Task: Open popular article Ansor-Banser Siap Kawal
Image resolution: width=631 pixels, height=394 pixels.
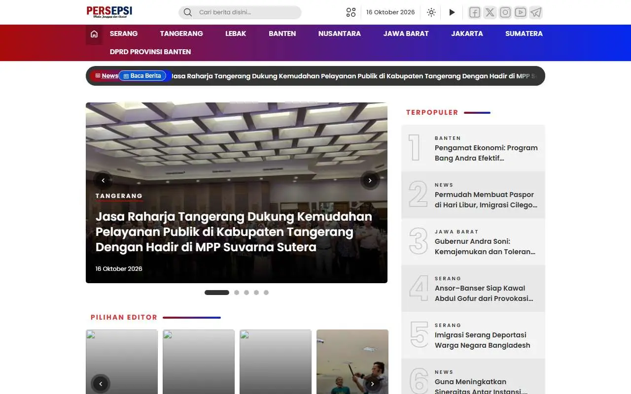Action: point(484,293)
